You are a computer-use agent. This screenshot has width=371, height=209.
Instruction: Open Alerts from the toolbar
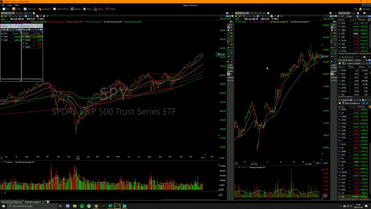tap(87, 9)
